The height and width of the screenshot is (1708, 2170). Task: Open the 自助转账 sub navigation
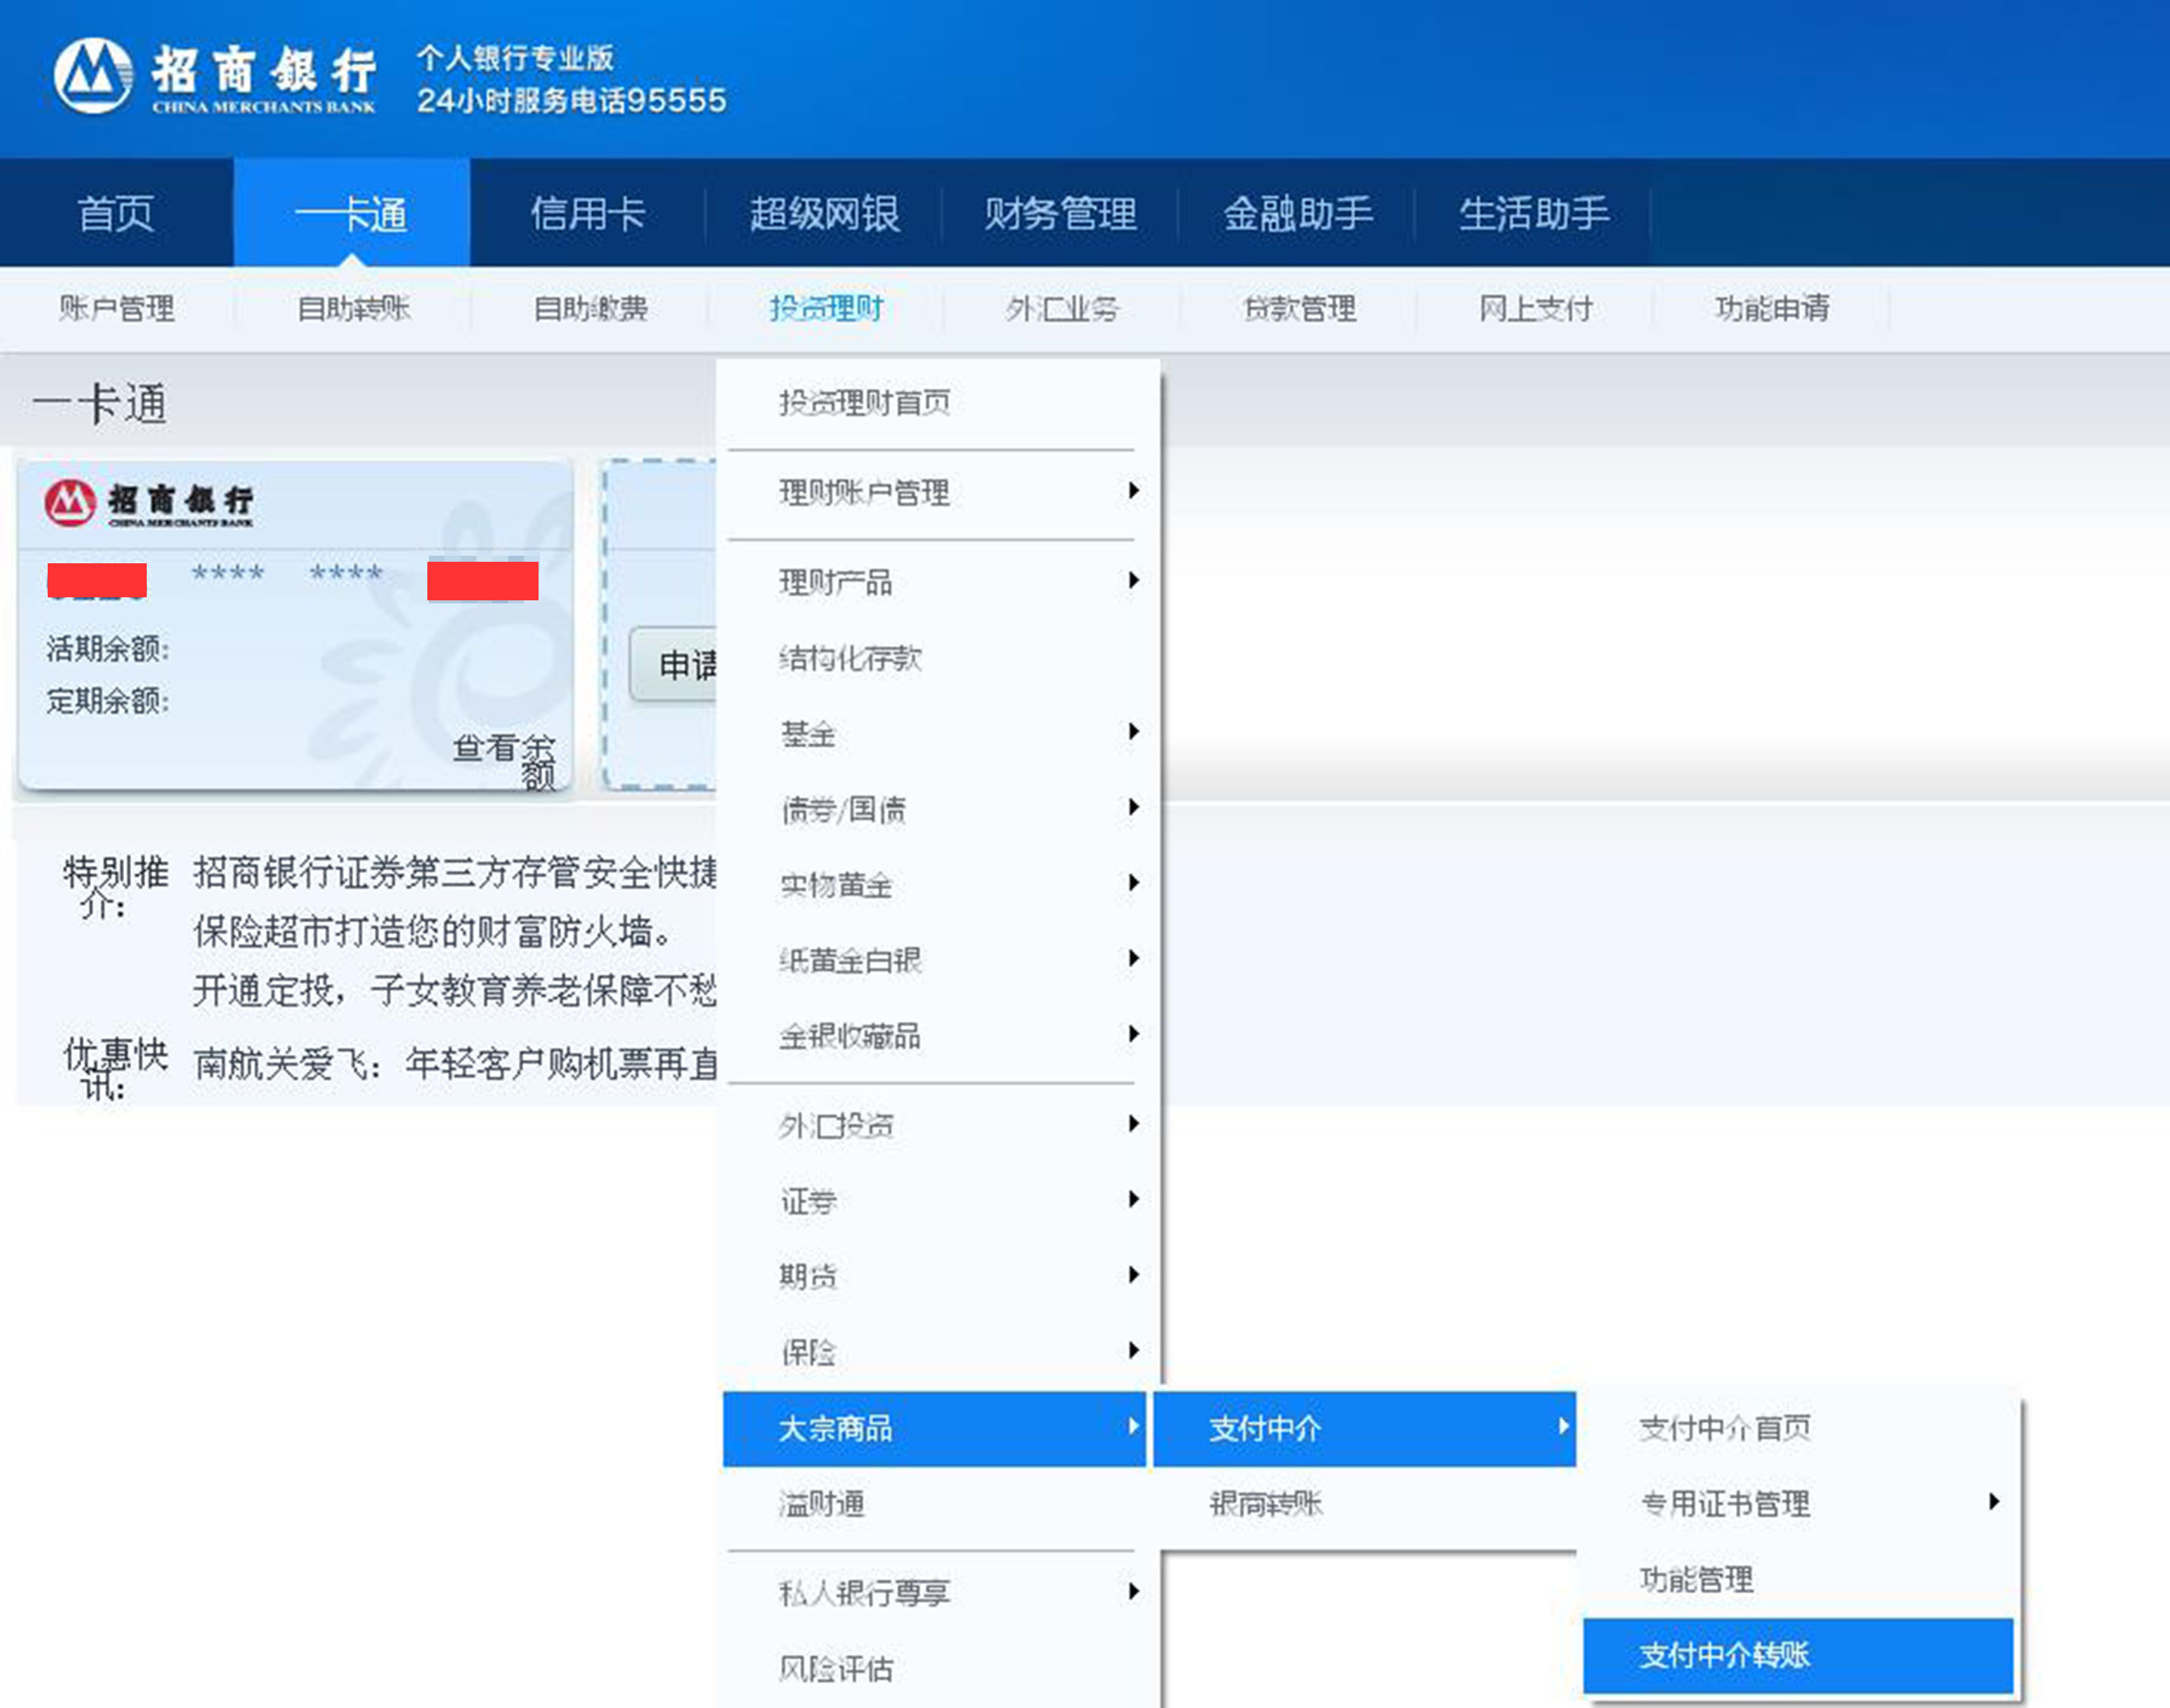point(353,308)
